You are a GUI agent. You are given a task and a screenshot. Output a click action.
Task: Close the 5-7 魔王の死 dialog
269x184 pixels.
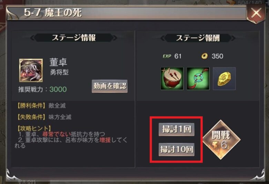pyautogui.click(x=256, y=13)
